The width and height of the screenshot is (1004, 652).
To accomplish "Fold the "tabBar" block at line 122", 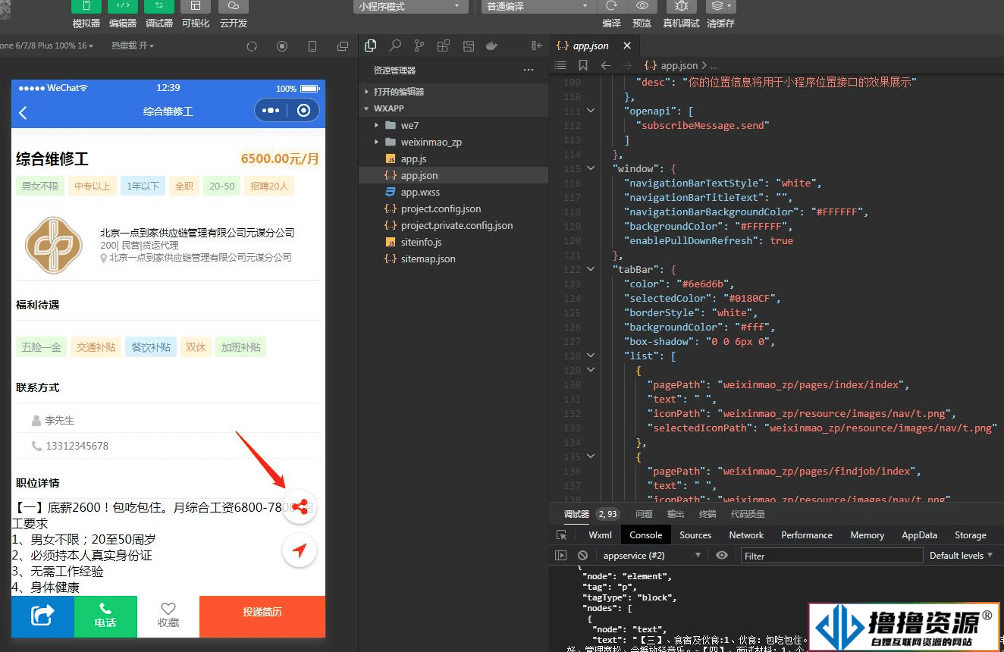I will [x=591, y=269].
